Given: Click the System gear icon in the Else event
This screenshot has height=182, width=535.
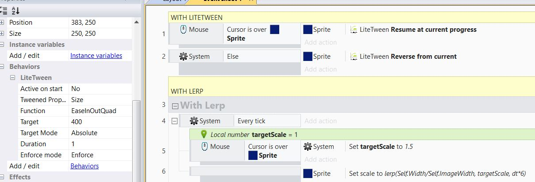Looking at the screenshot, I should 183,57.
